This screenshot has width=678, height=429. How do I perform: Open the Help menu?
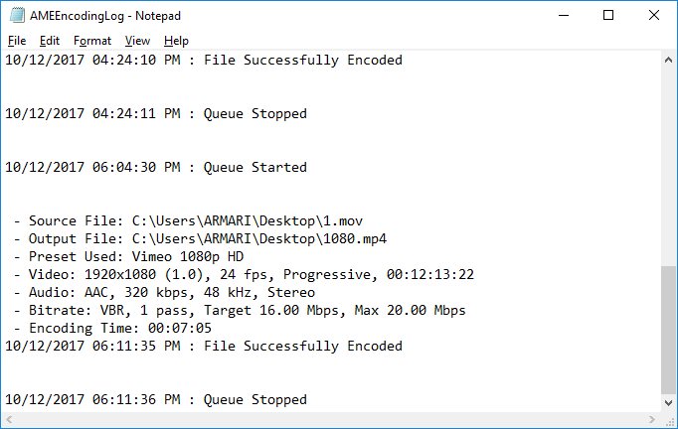[x=176, y=41]
